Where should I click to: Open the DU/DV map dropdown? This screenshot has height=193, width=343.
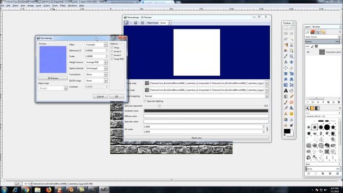pyautogui.click(x=96, y=80)
